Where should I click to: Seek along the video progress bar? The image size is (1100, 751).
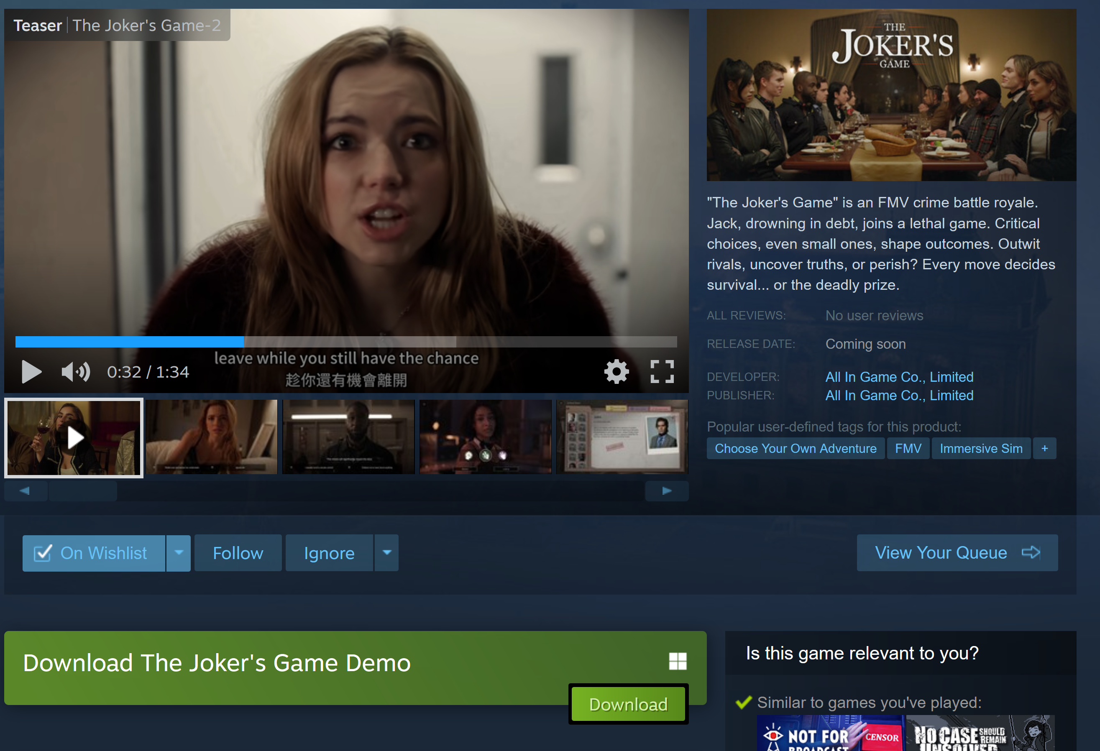click(346, 342)
